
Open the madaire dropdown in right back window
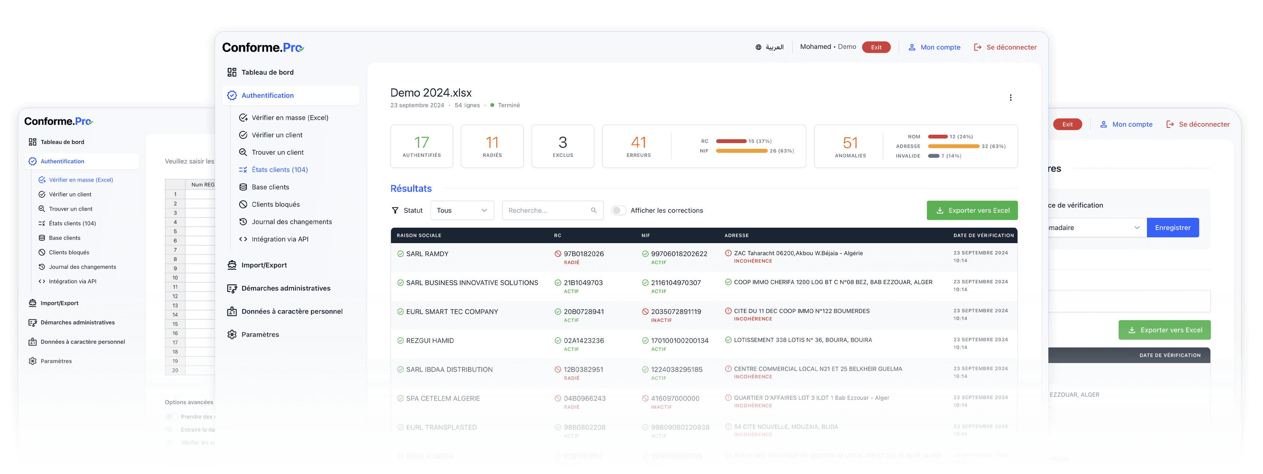tap(1097, 228)
